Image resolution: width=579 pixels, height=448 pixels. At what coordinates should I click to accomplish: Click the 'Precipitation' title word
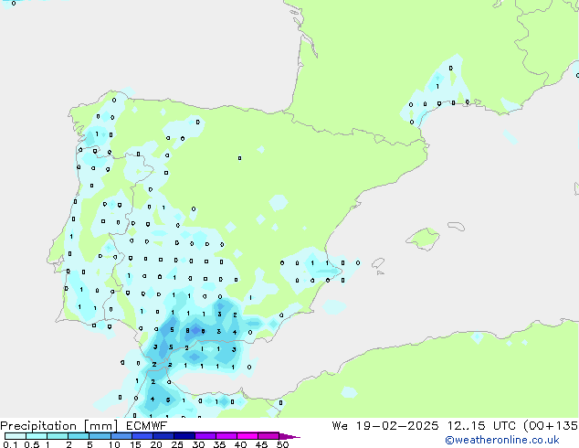38,426
